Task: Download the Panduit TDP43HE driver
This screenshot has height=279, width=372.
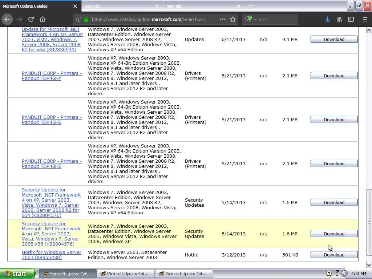Action: point(334,163)
